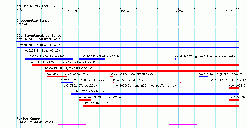Click the nsv3196363 Chaisson2019 blue bar
Viewport: 247px width, 128px height.
tap(92, 59)
